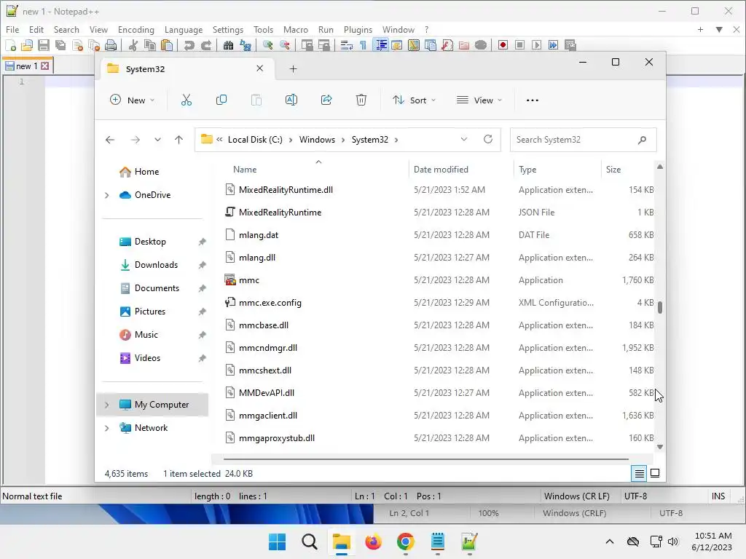Click Notepad++ Redo toolbar icon

[x=206, y=45]
